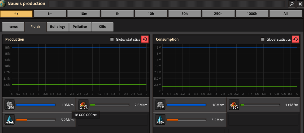Click the steam icon in Consumption list

[x=160, y=105]
